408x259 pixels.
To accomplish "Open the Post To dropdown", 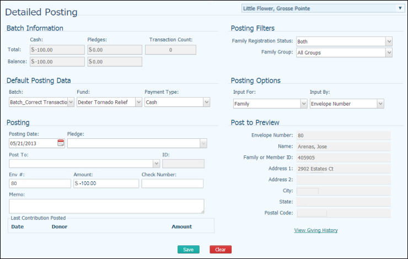I will (x=156, y=164).
